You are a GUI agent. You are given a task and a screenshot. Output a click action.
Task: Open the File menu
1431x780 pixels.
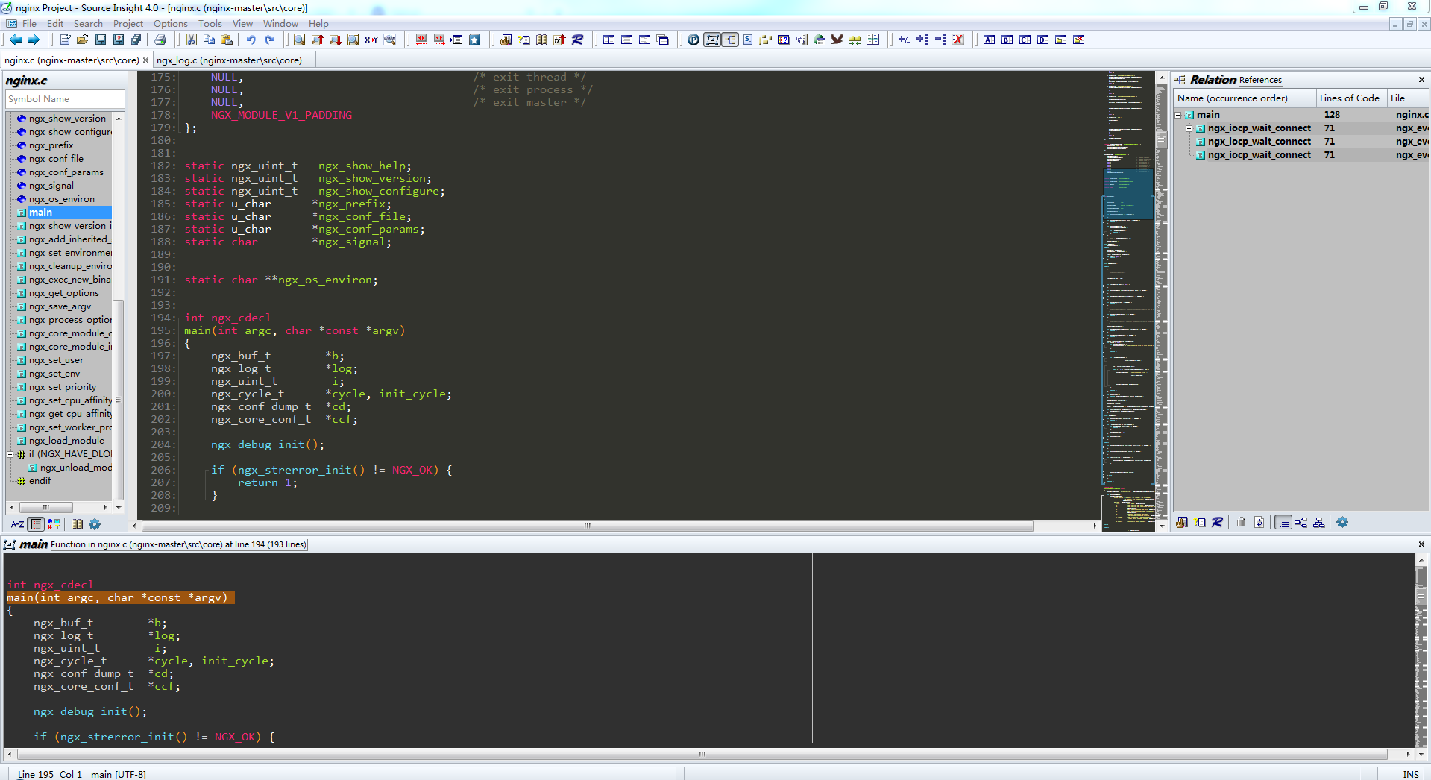coord(30,24)
